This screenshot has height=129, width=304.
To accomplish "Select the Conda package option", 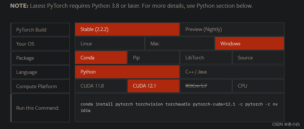I will tap(101, 57).
